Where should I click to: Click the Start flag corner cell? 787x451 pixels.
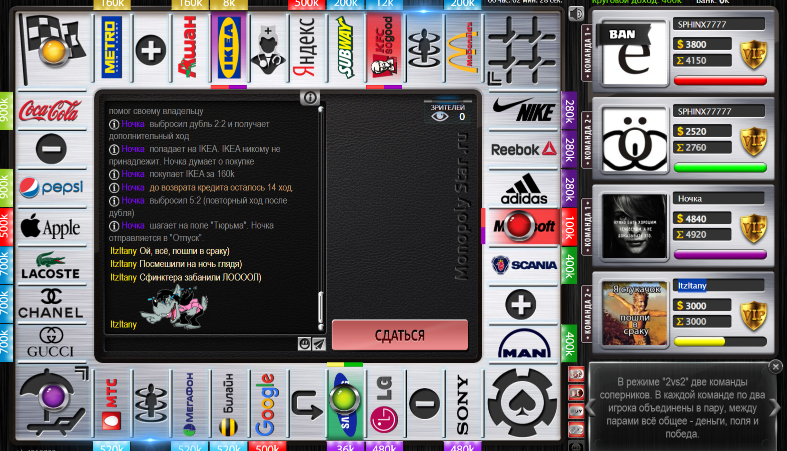pos(52,48)
